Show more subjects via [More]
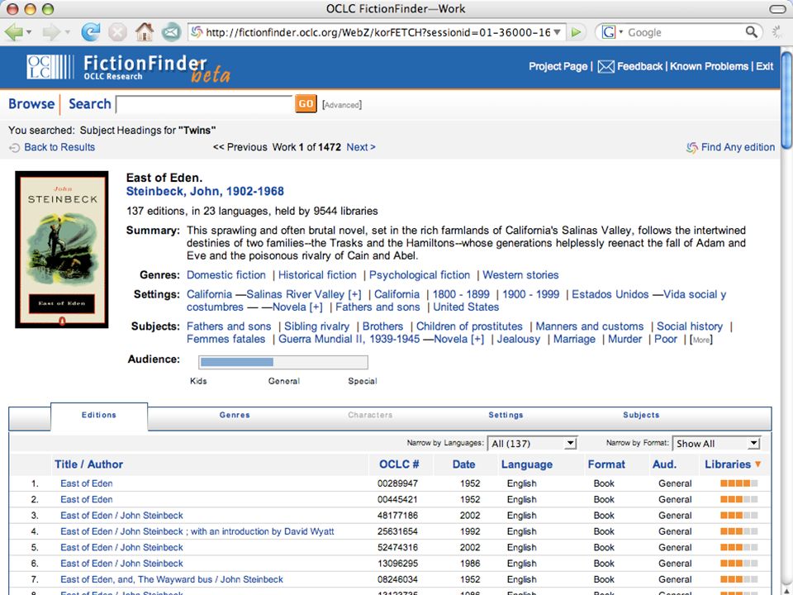Image resolution: width=793 pixels, height=595 pixels. click(x=701, y=340)
